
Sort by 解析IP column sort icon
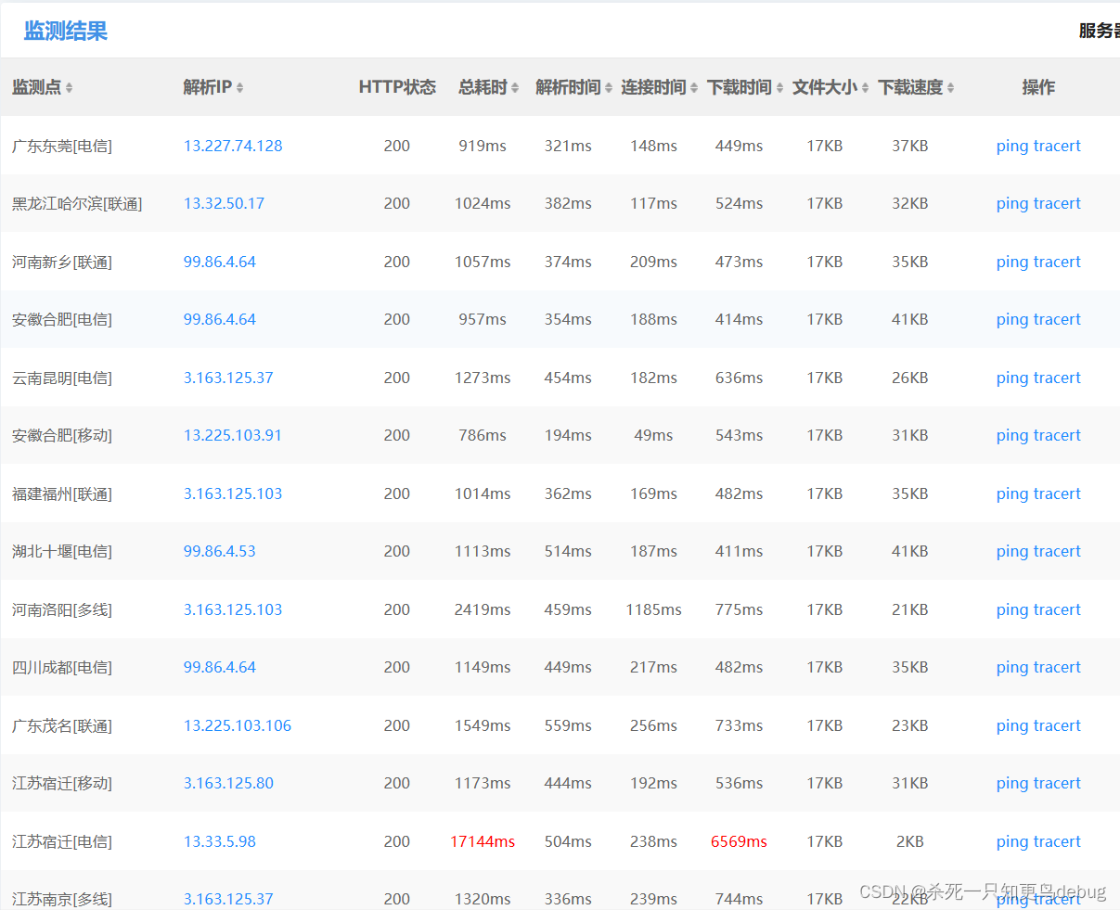coord(239,87)
